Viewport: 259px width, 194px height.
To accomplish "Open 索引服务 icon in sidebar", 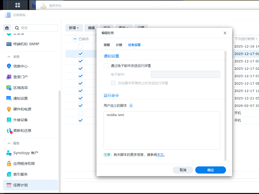I will [x=9, y=174].
